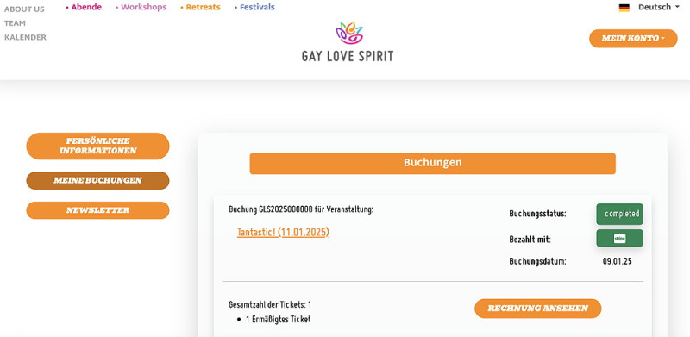The width and height of the screenshot is (690, 337).
Task: Click the Stripe payment badge
Action: (x=619, y=238)
